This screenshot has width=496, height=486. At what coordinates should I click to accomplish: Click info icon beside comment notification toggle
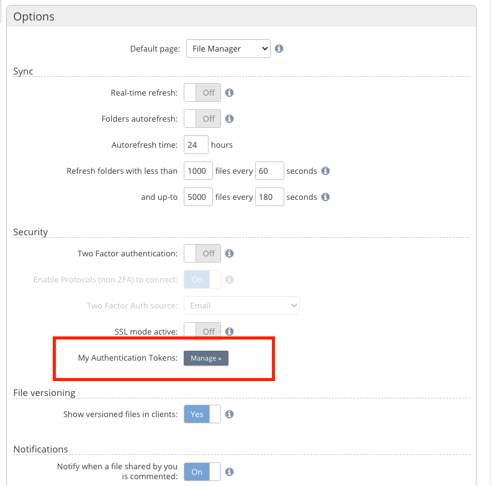click(229, 472)
